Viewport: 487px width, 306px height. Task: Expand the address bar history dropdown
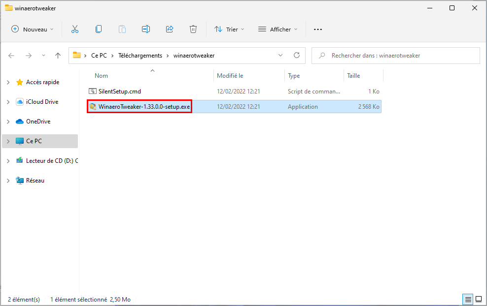tap(280, 55)
